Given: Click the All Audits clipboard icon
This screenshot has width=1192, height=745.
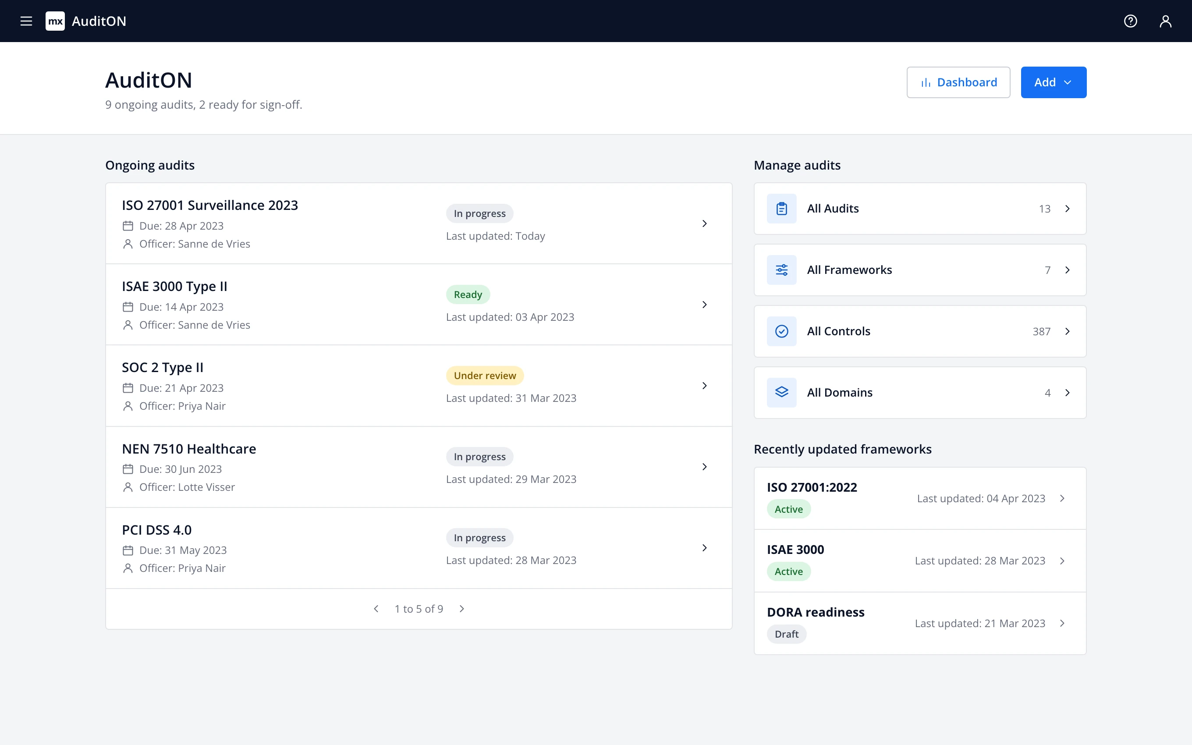Looking at the screenshot, I should point(782,209).
